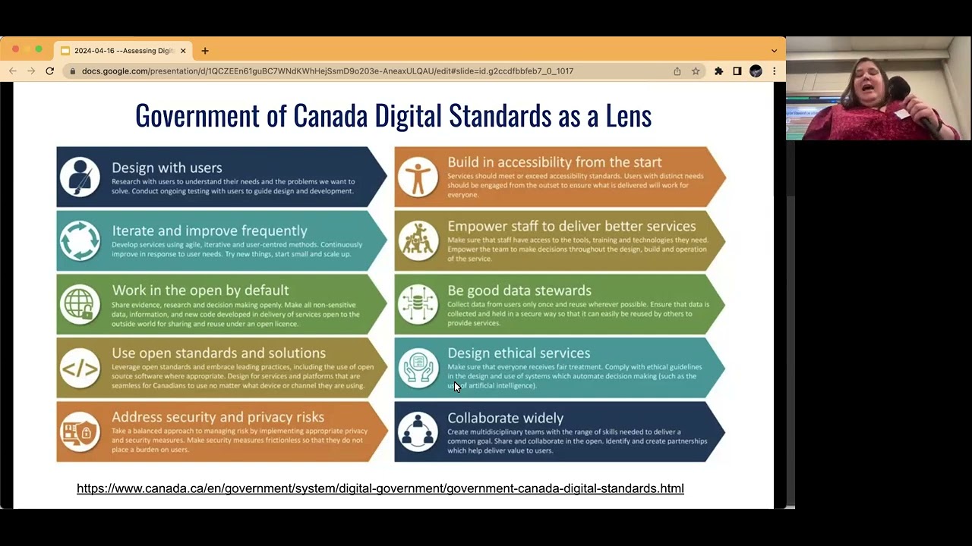Click the browser forward arrow

(31, 71)
